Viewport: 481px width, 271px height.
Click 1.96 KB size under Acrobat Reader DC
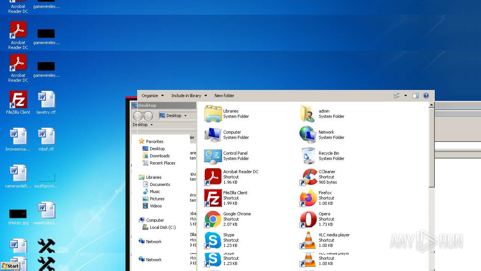(x=230, y=182)
